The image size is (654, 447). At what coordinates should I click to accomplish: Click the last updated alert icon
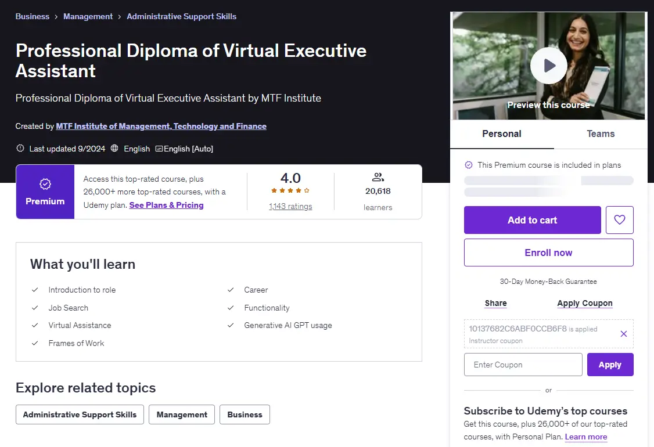click(20, 148)
